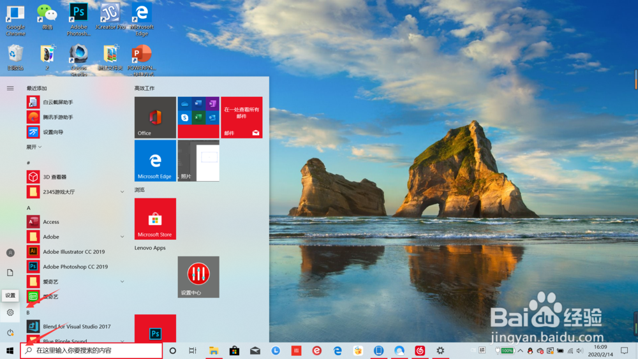
Task: Expand the 爱奇艺 folder chevron
Action: 122,281
